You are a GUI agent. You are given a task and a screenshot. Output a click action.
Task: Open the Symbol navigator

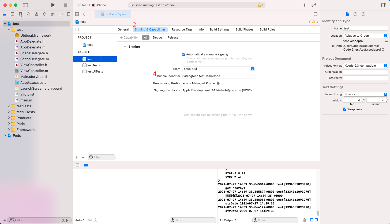click(20, 14)
